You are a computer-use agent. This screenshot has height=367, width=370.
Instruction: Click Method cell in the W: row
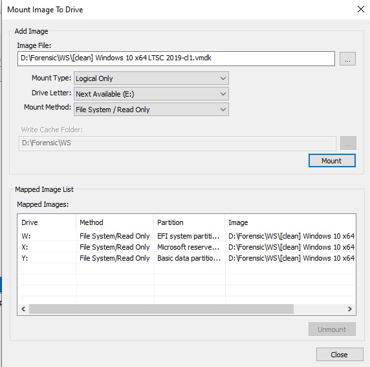pos(115,236)
